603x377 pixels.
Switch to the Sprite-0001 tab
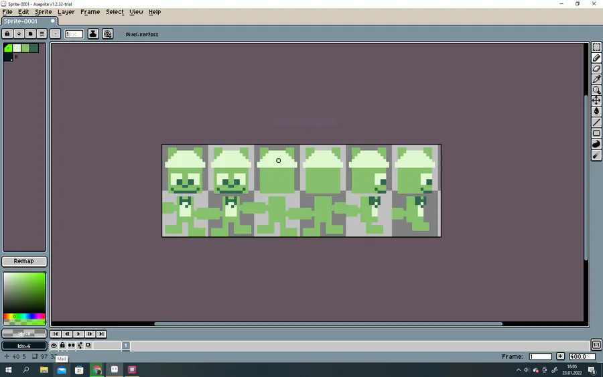pos(29,21)
